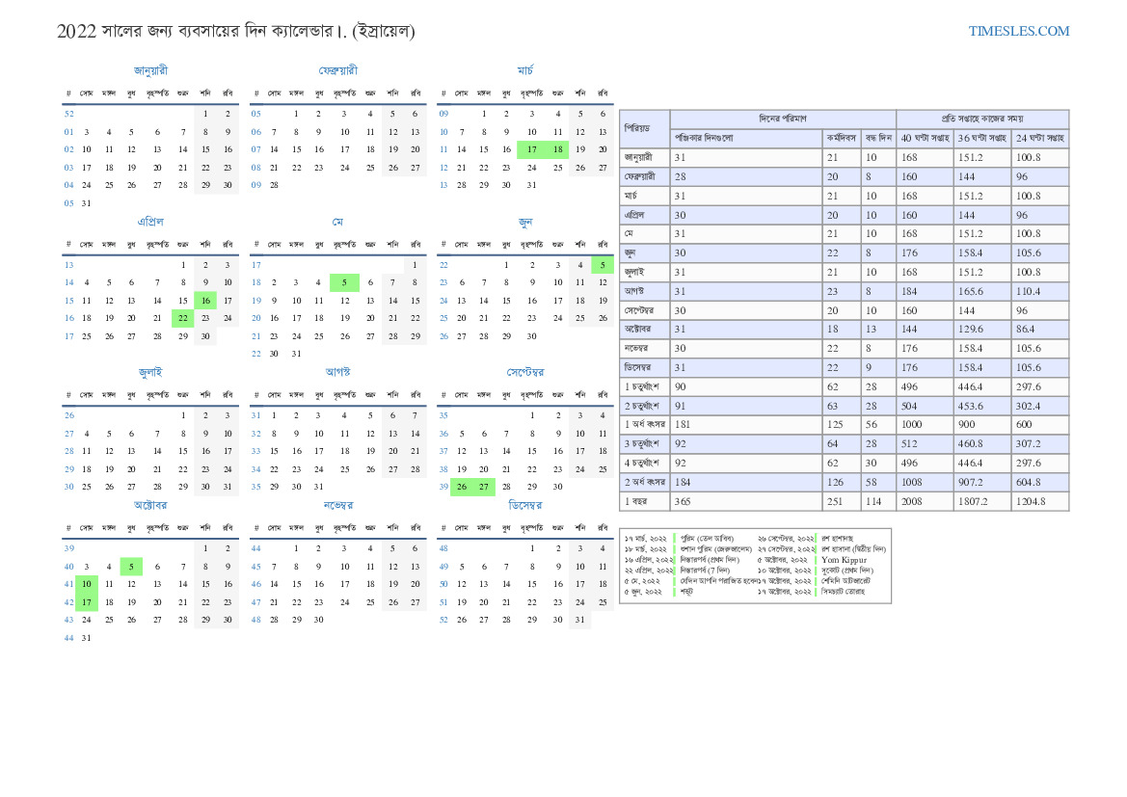
Task: Select the অক্টোবর month heading above the calendar
Action: coord(150,505)
